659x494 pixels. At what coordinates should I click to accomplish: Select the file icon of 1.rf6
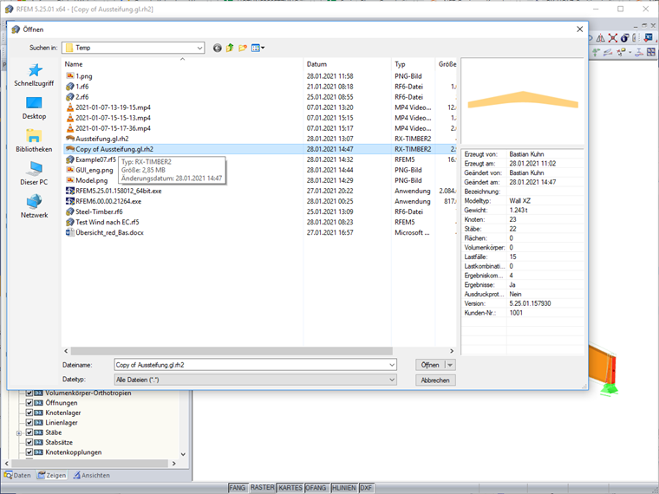70,87
